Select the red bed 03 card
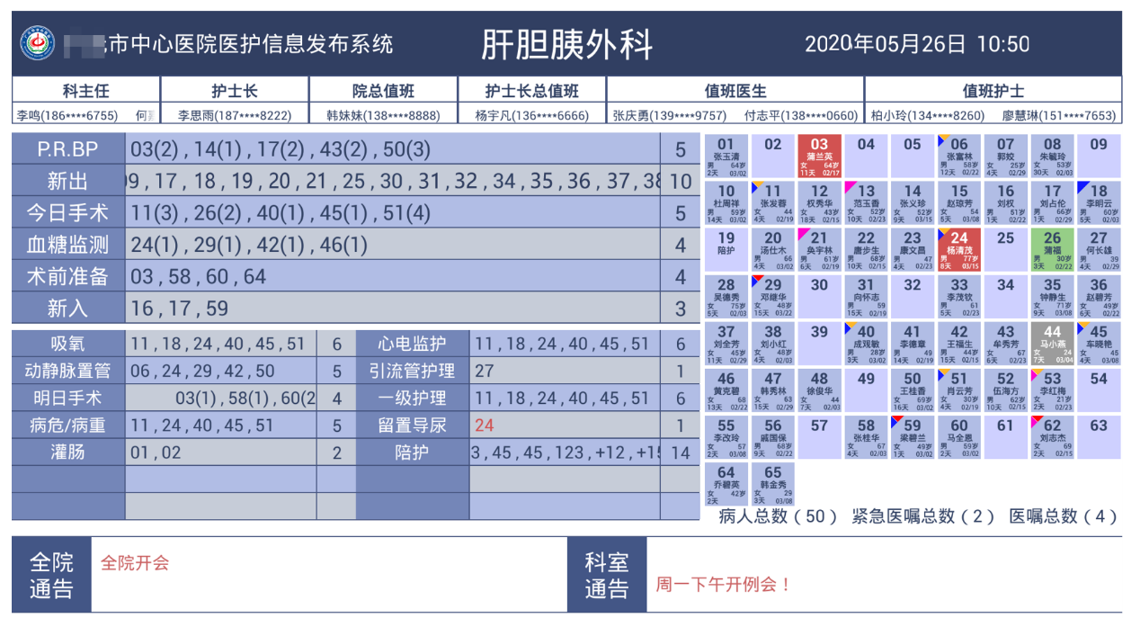 (x=819, y=156)
